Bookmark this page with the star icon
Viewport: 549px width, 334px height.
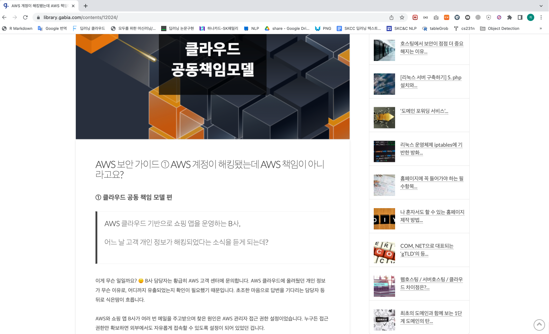(402, 17)
